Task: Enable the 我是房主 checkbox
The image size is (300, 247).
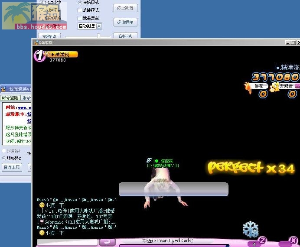Action: tap(80, 18)
